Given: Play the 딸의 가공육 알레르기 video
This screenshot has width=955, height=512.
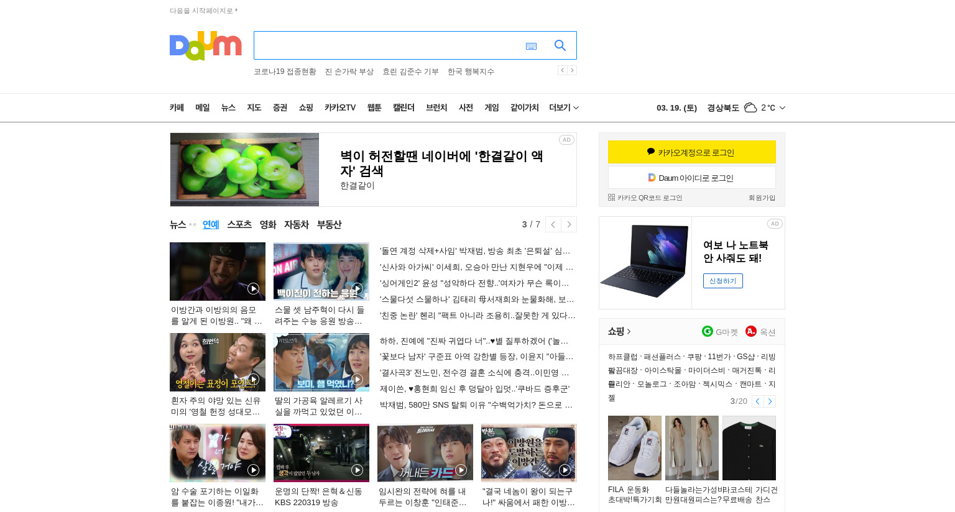Looking at the screenshot, I should tap(321, 362).
